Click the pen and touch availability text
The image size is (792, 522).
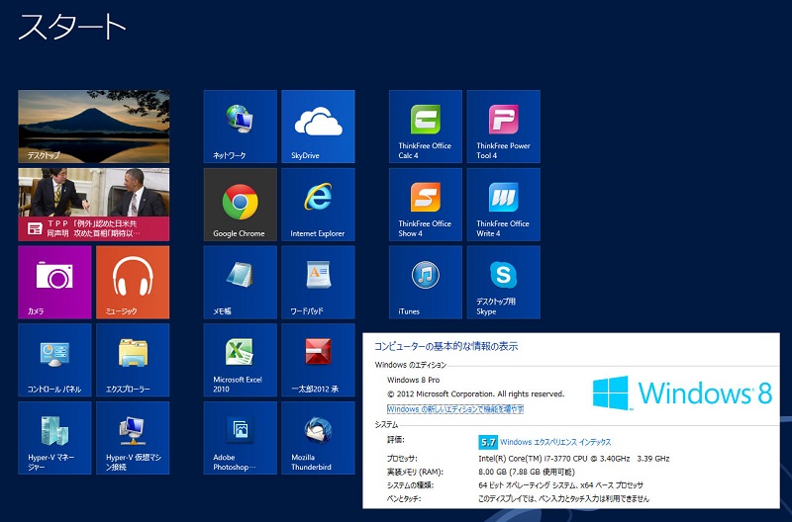[563, 499]
